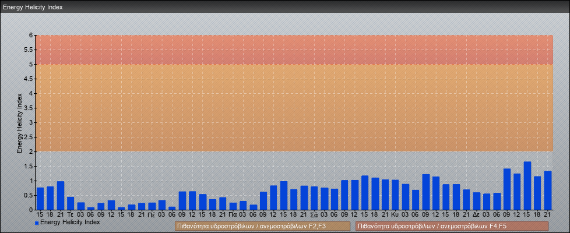Viewport: 570px width, 233px height.
Task: Click the tallest blue bar in the chart
Action: pos(527,186)
